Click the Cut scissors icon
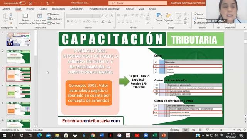This screenshot has width=247, height=139. [x=11, y=15]
